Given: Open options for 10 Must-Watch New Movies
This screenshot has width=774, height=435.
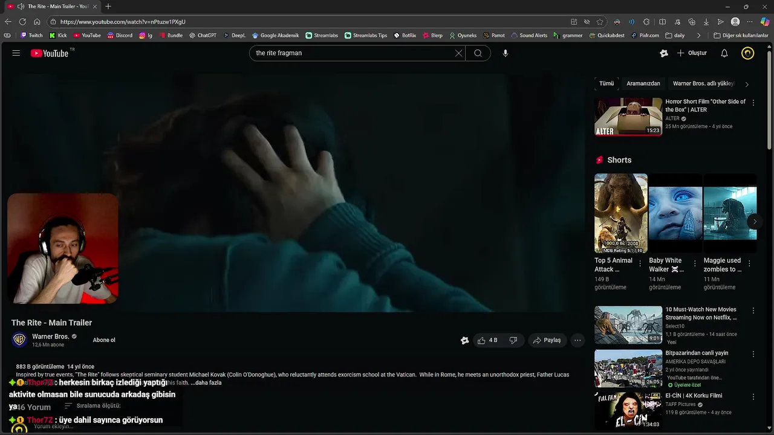Looking at the screenshot, I should [753, 311].
